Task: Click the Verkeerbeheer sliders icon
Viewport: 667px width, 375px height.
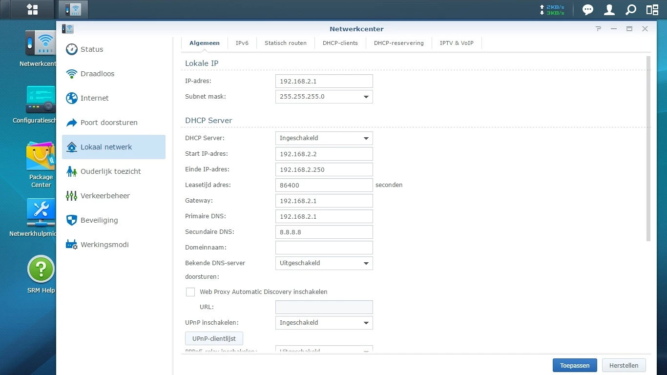Action: (72, 196)
